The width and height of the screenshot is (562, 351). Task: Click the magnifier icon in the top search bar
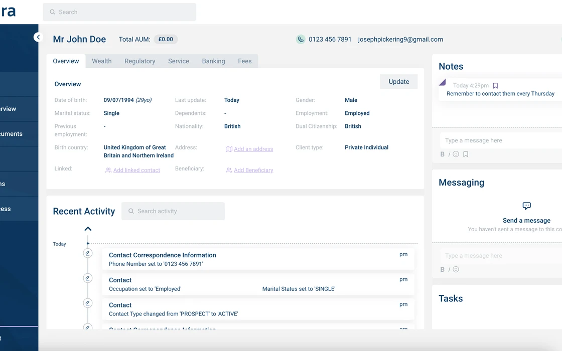pos(52,12)
